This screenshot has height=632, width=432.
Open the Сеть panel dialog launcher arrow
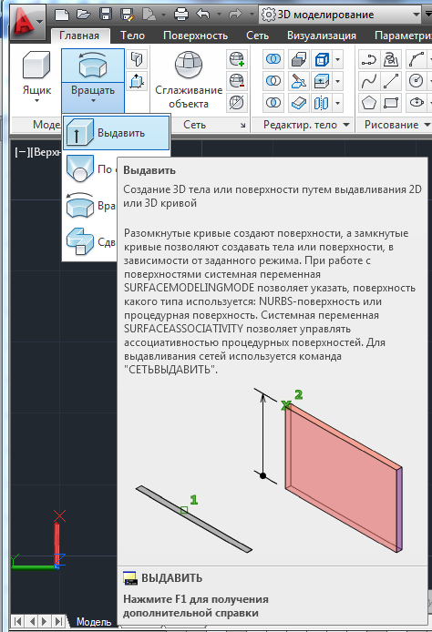[242, 126]
